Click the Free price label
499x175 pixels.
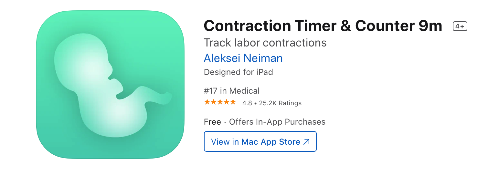[212, 122]
